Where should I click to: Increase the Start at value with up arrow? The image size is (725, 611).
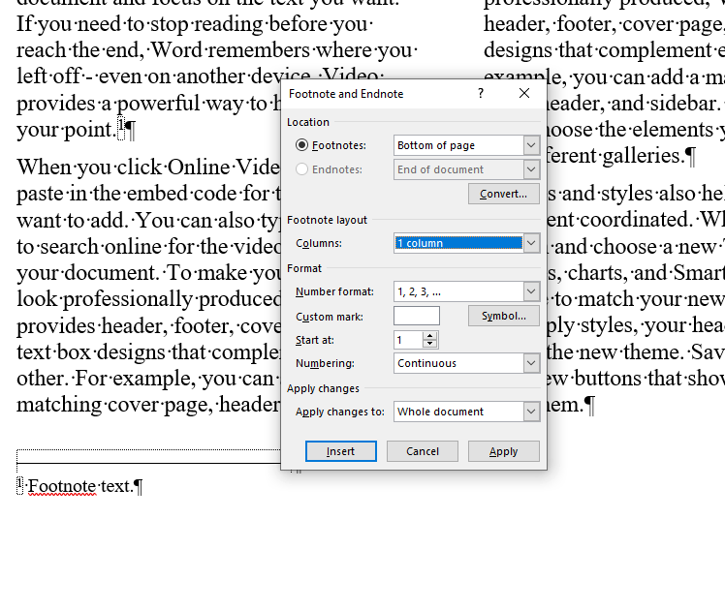tap(430, 336)
